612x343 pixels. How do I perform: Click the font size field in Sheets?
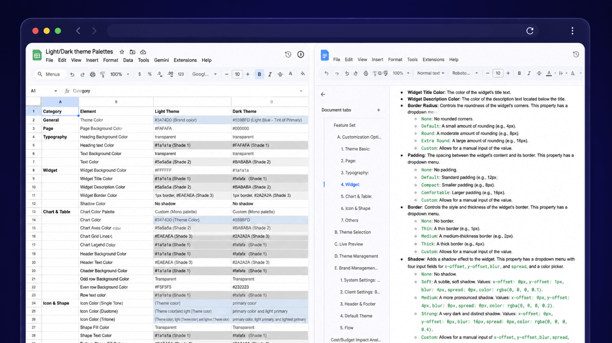(x=237, y=74)
